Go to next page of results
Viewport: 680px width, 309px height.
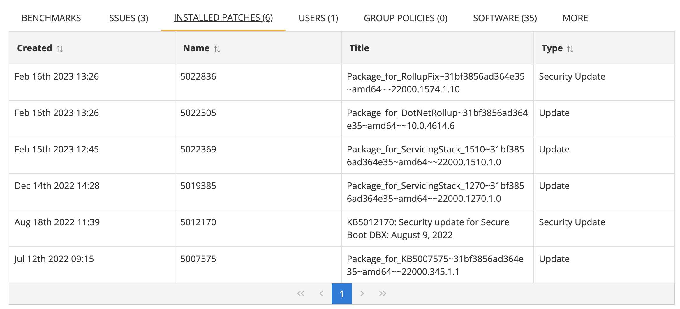pos(362,294)
